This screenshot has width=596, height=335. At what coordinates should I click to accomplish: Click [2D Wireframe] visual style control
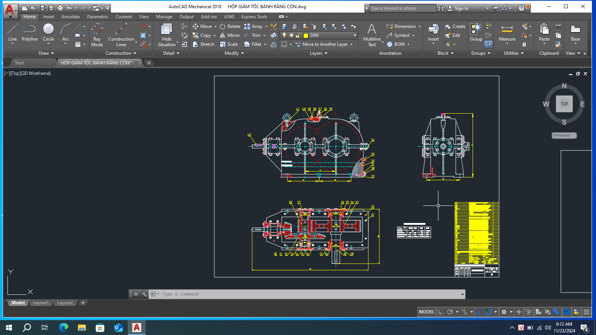click(35, 73)
